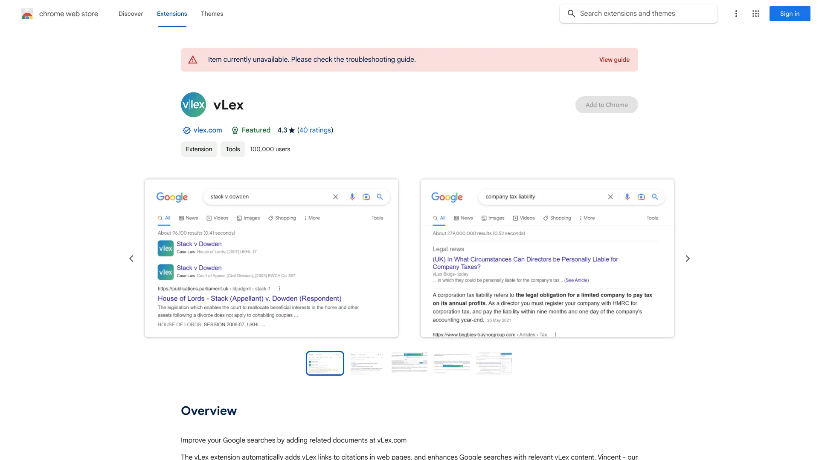Click the right carousel navigation arrow
Viewport: 819px width, 460px height.
coord(688,259)
